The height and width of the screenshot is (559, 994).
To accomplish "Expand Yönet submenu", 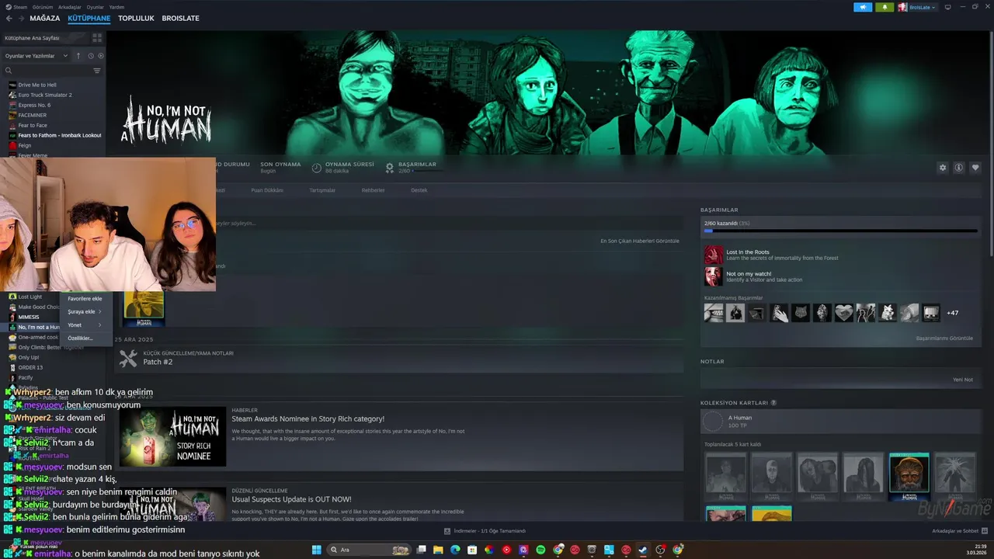I will [x=85, y=325].
